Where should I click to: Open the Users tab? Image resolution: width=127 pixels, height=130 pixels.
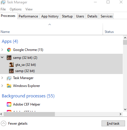80,16
